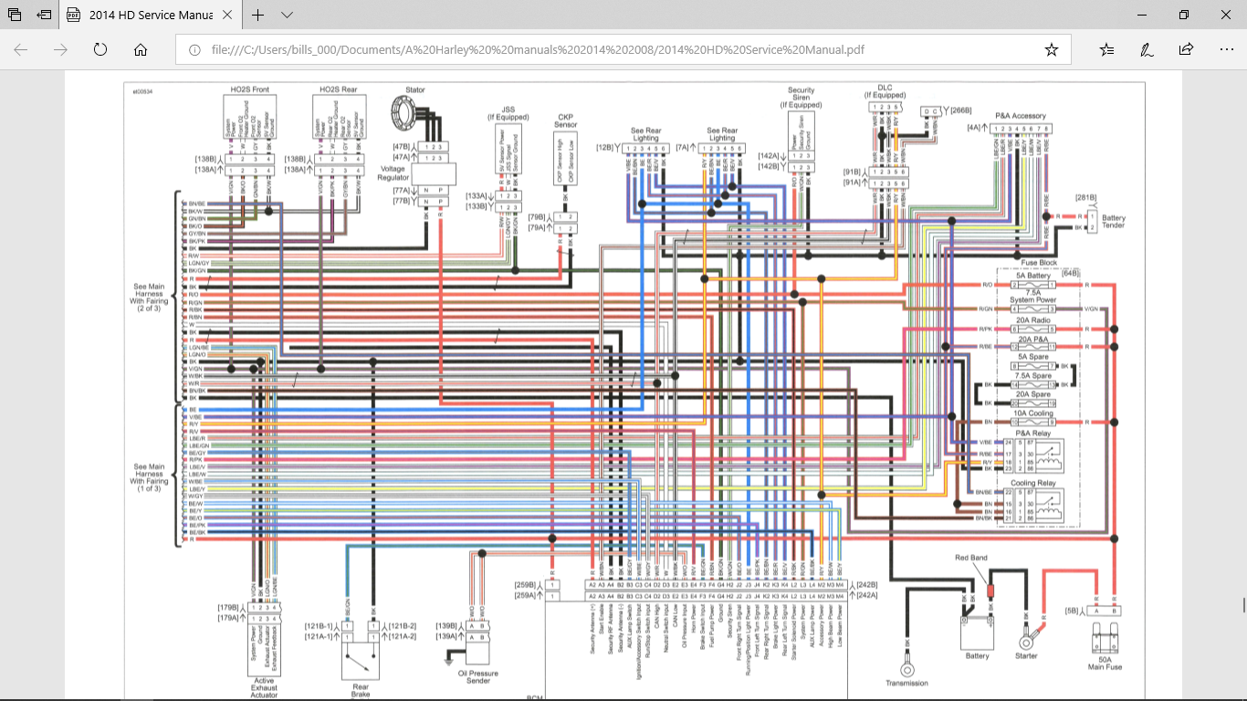Click the 'P&A Relay' label
Image resolution: width=1247 pixels, height=701 pixels.
(x=1034, y=433)
